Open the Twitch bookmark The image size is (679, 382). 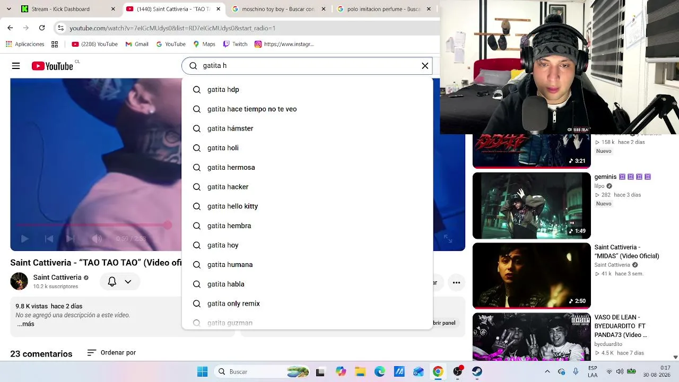[x=236, y=44]
